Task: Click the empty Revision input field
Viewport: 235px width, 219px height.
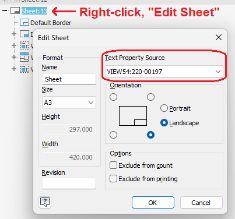Action: tap(69, 183)
